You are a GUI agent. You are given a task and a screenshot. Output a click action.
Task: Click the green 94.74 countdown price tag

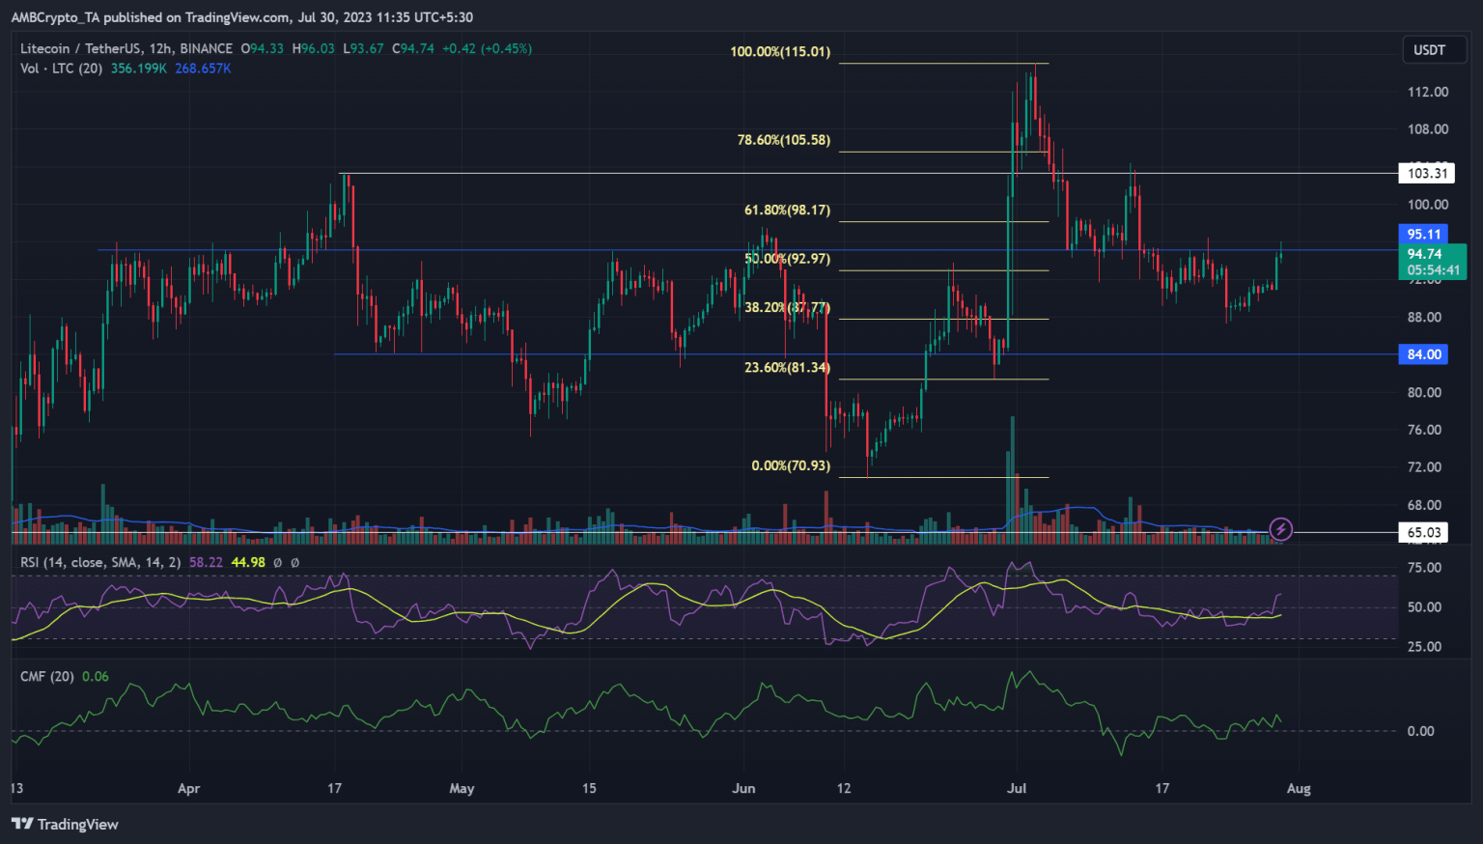(x=1432, y=262)
